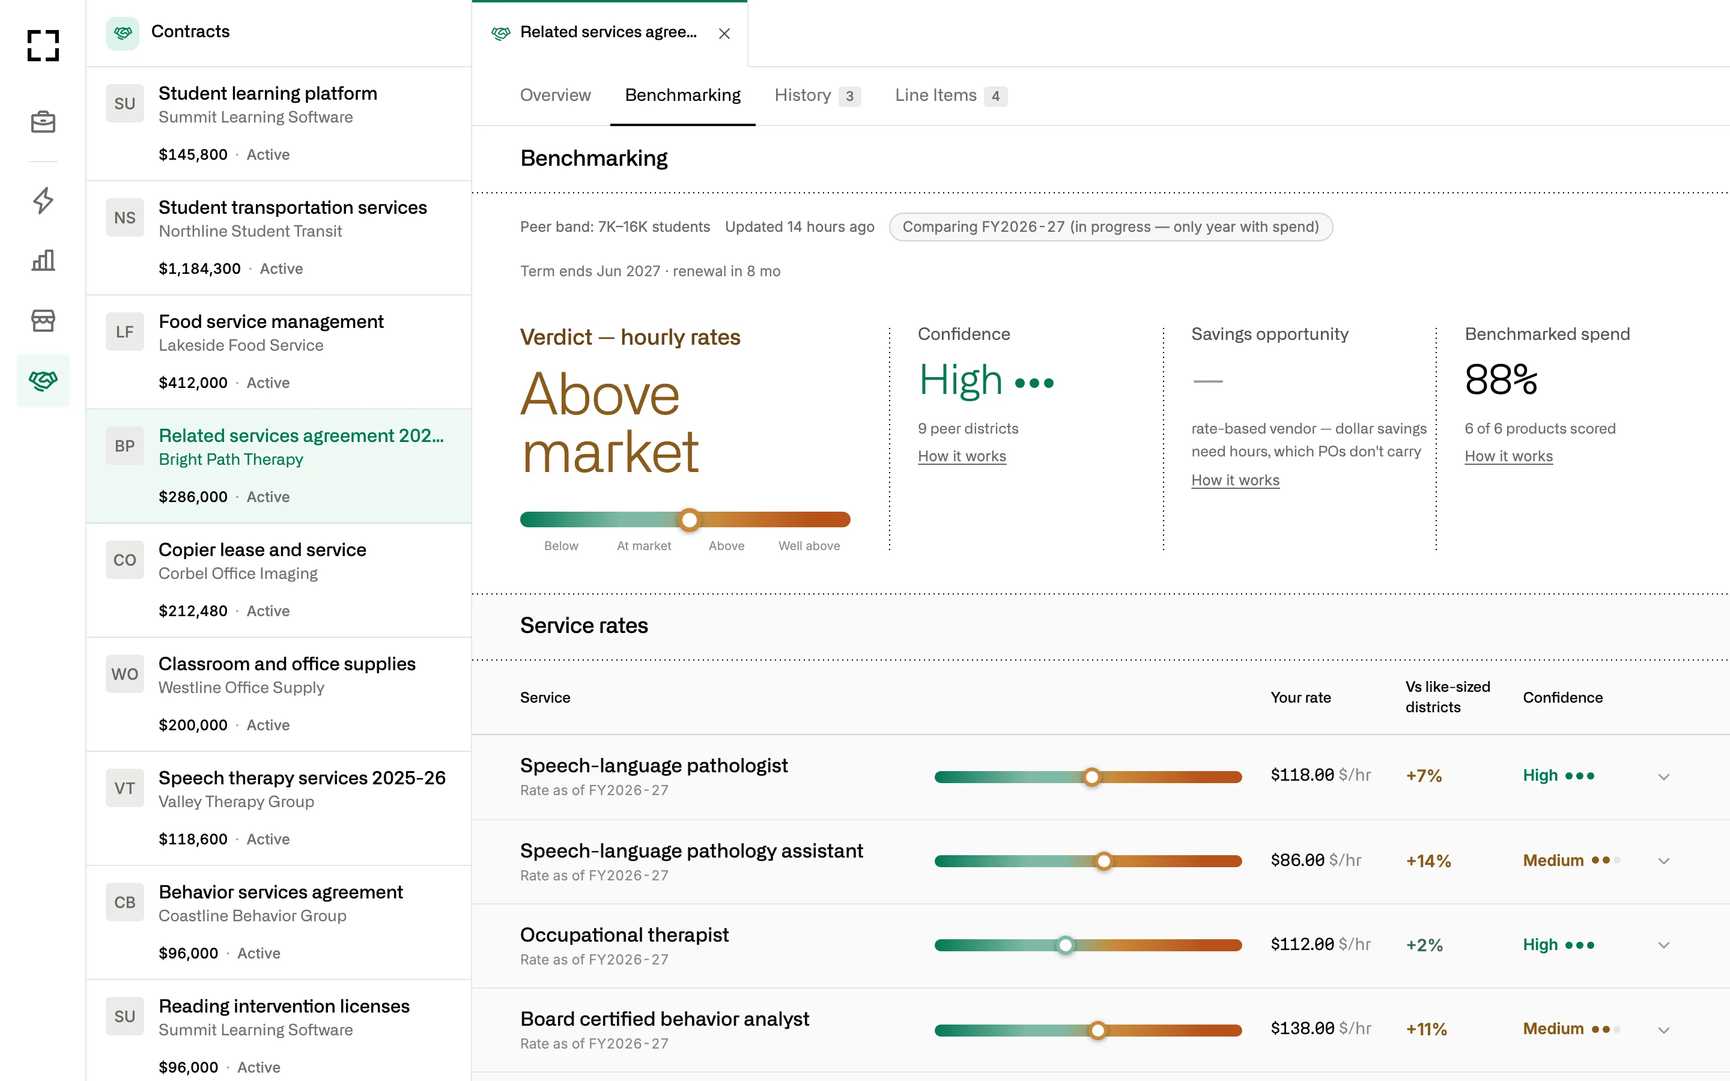Click the Vs like-sized districts column header
The image size is (1730, 1081).
pyautogui.click(x=1448, y=697)
